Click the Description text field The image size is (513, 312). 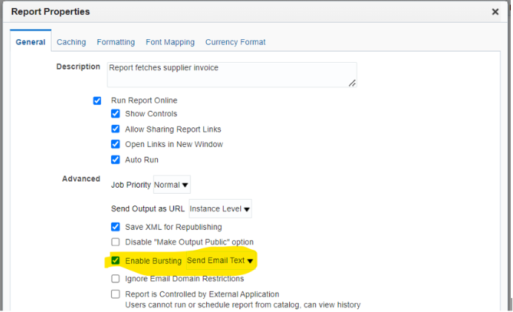[231, 75]
